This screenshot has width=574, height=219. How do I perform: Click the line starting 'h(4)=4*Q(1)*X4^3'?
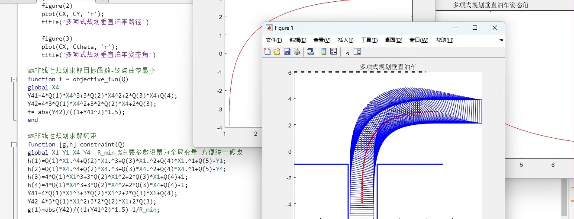[107, 186]
